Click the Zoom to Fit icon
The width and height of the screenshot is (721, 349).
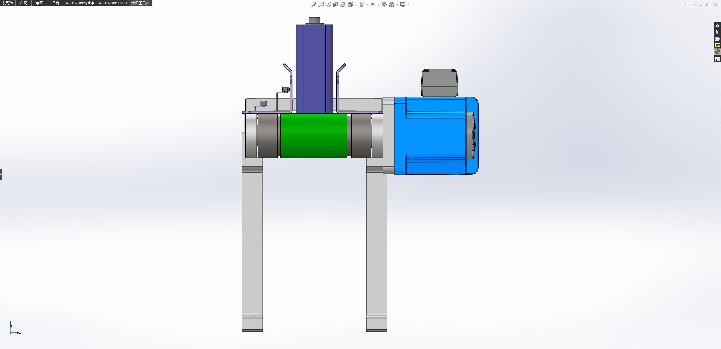[314, 4]
